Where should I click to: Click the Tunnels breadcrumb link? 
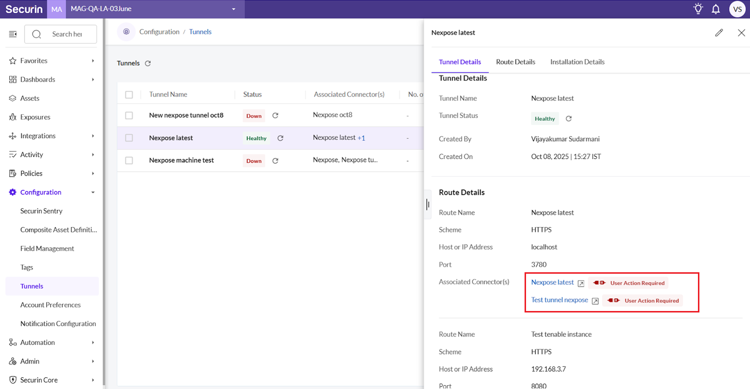[200, 32]
